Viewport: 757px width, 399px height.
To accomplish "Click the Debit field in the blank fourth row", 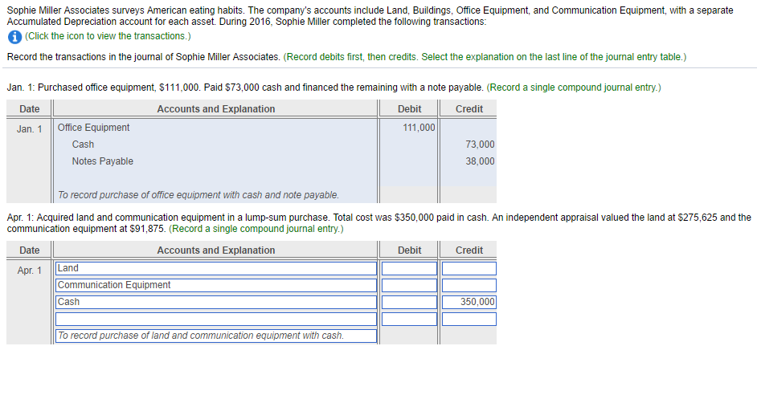I will tap(409, 319).
